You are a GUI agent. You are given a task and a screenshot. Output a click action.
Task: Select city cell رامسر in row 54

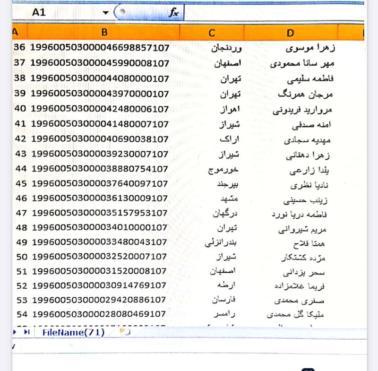click(x=224, y=314)
